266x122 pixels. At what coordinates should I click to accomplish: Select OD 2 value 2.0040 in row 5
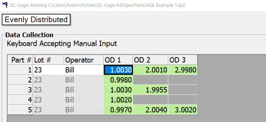coord(150,110)
